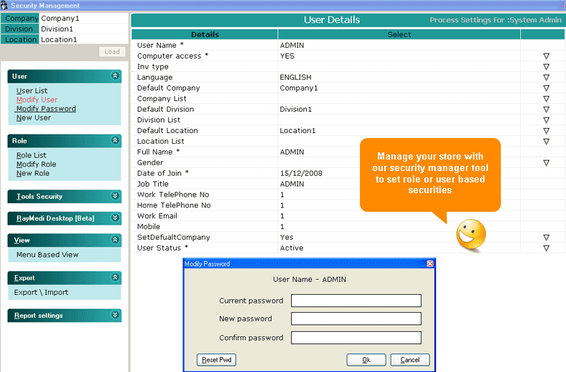Viewport: 566px width, 372px height.
Task: Click the Export \ Import link
Action: pyautogui.click(x=42, y=293)
